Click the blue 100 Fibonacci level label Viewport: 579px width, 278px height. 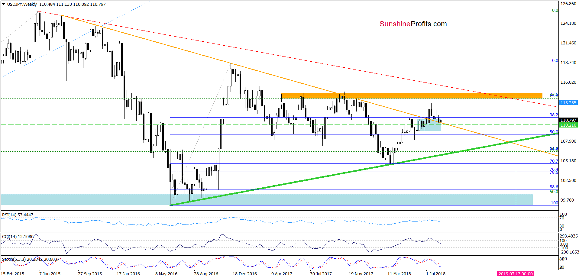click(x=555, y=203)
